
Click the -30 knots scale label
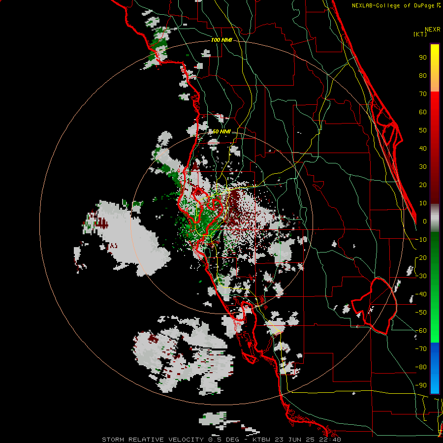(421, 276)
